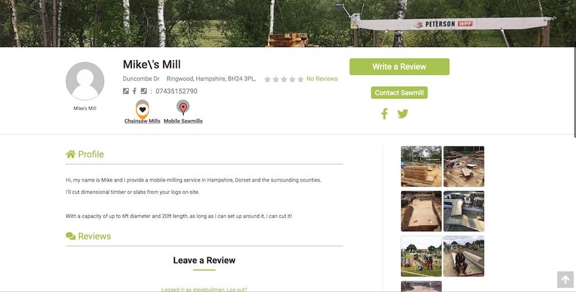This screenshot has width=576, height=292.
Task: Click the Write a Review button
Action: point(399,67)
